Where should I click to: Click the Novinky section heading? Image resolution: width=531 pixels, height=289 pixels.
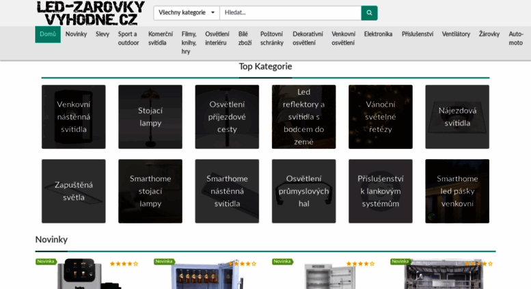click(x=51, y=240)
